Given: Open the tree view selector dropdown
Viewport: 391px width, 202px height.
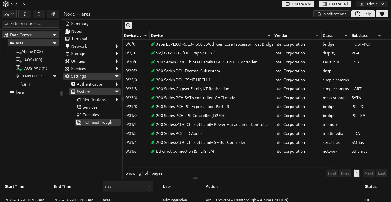Looking at the screenshot, I should [x=9, y=14].
